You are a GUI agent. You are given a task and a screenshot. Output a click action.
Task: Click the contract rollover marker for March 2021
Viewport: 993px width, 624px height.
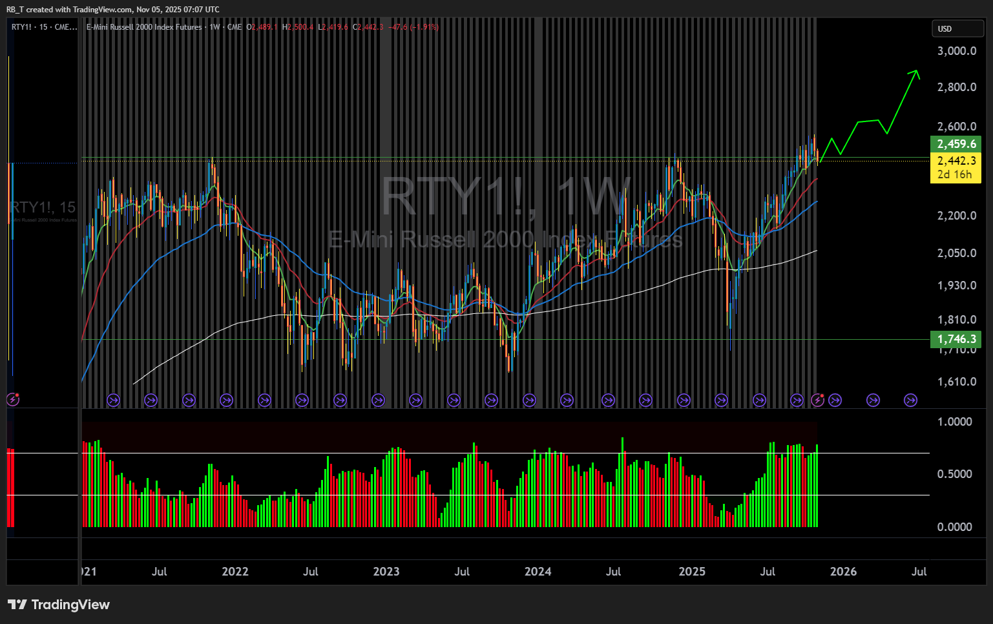click(x=113, y=400)
